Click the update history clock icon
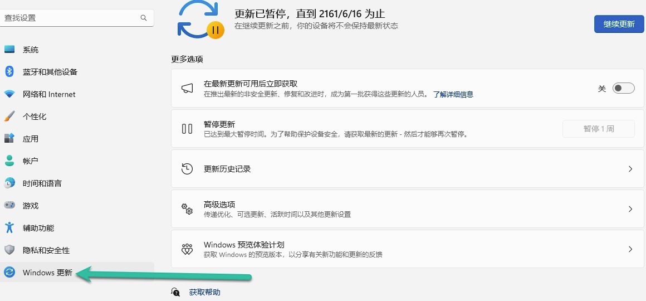 pos(187,169)
